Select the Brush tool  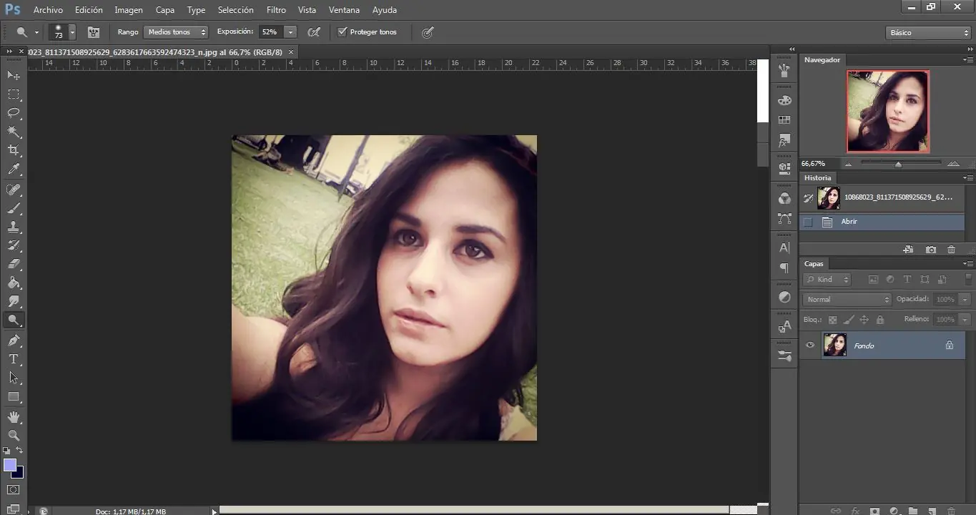pos(14,208)
